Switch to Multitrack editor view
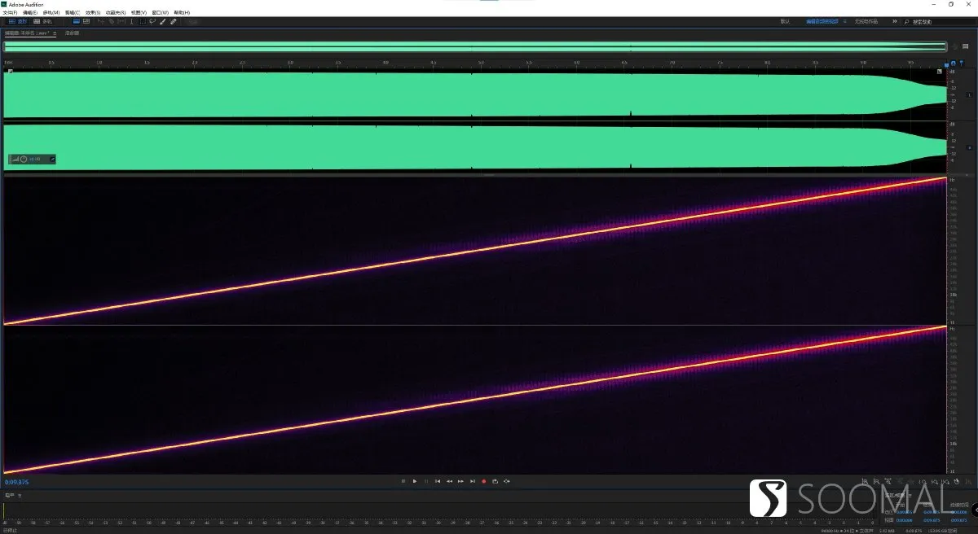The width and height of the screenshot is (978, 534). [42, 21]
